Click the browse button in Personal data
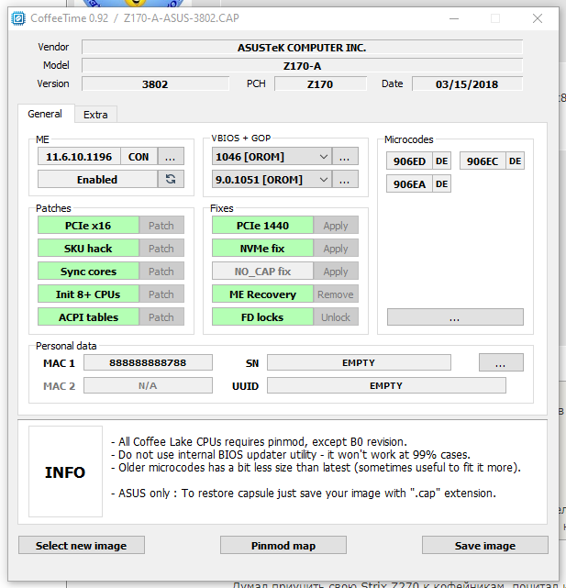This screenshot has width=566, height=588. point(501,362)
